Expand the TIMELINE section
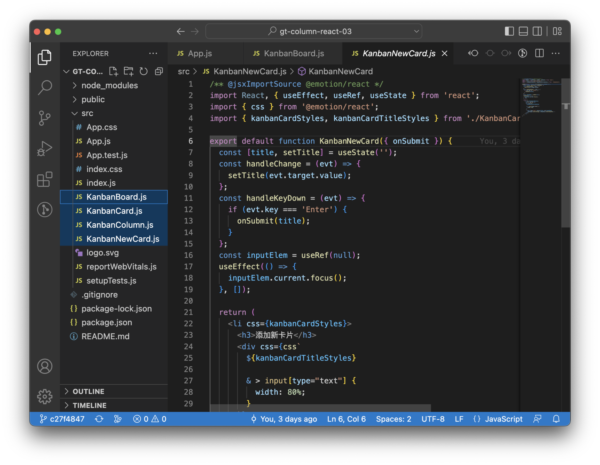This screenshot has width=600, height=465. coord(114,405)
